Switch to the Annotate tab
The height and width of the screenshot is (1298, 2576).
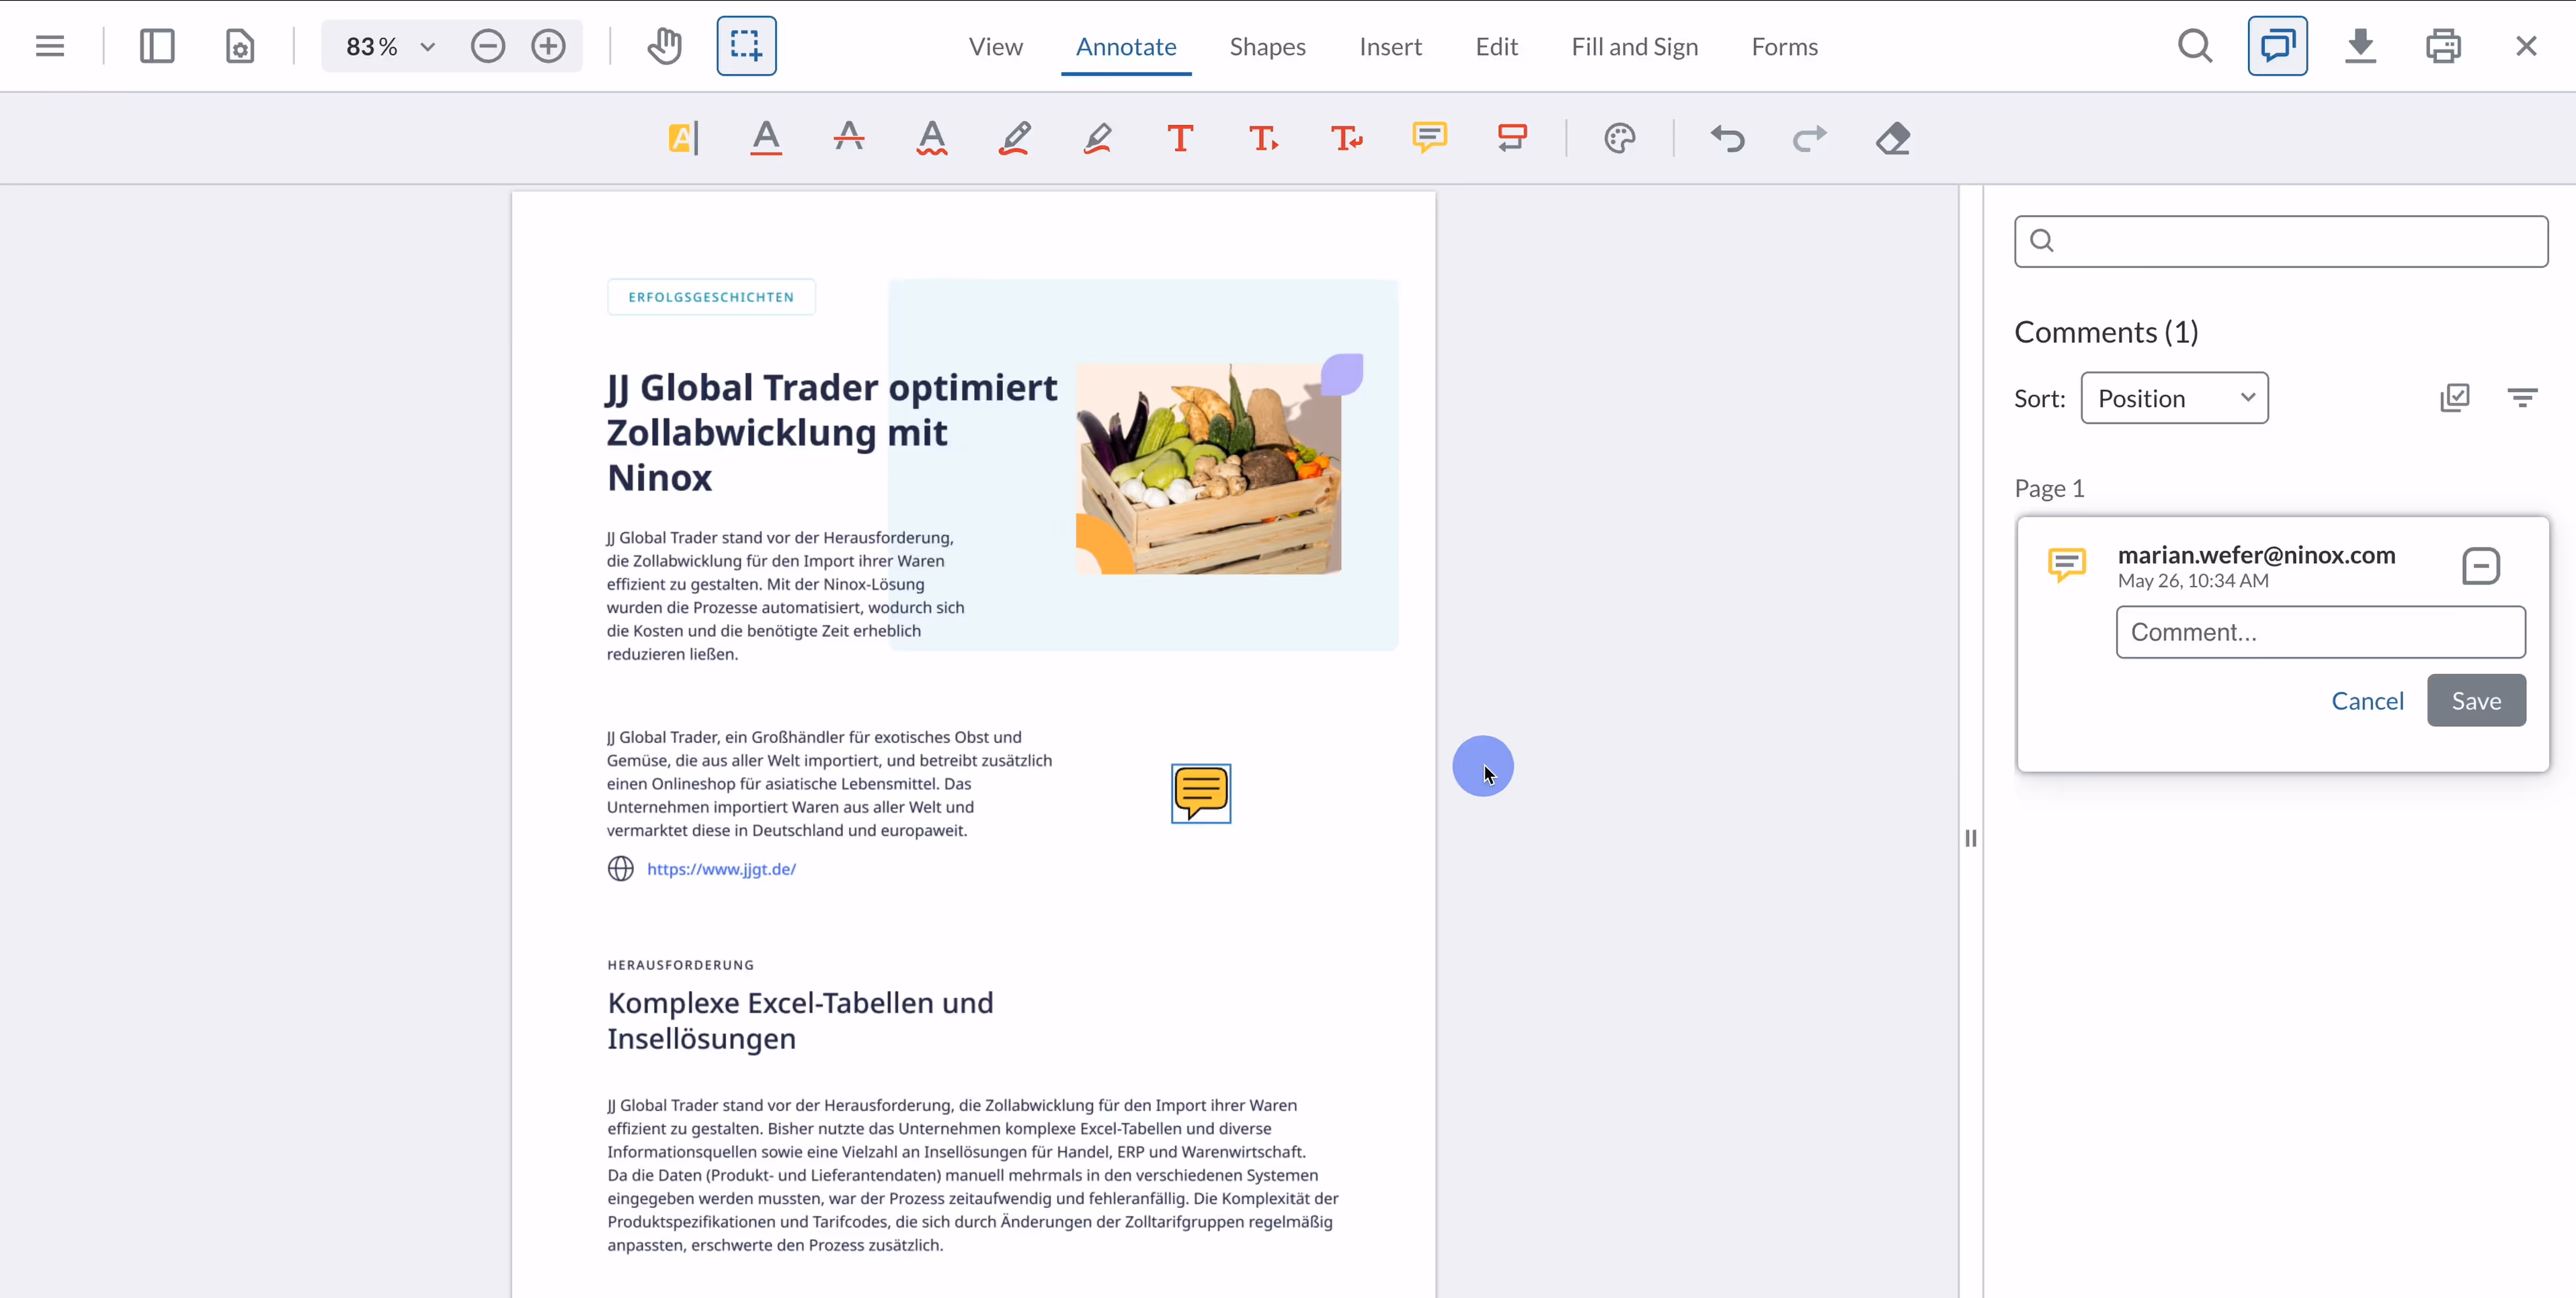point(1126,46)
